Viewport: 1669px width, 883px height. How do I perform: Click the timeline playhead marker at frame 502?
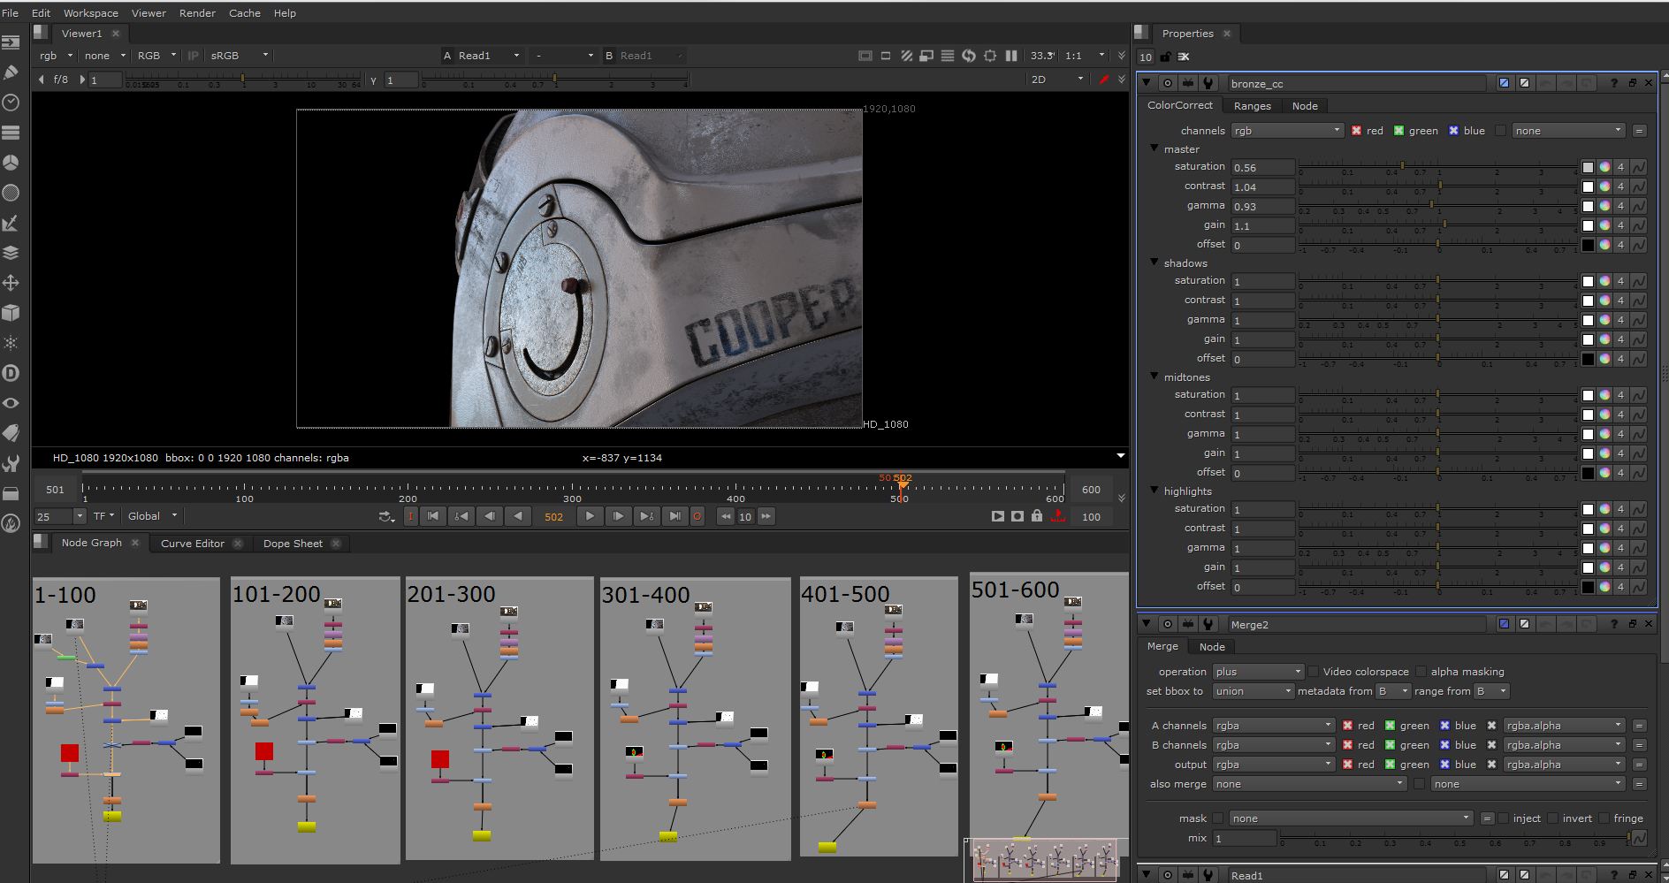(x=903, y=483)
